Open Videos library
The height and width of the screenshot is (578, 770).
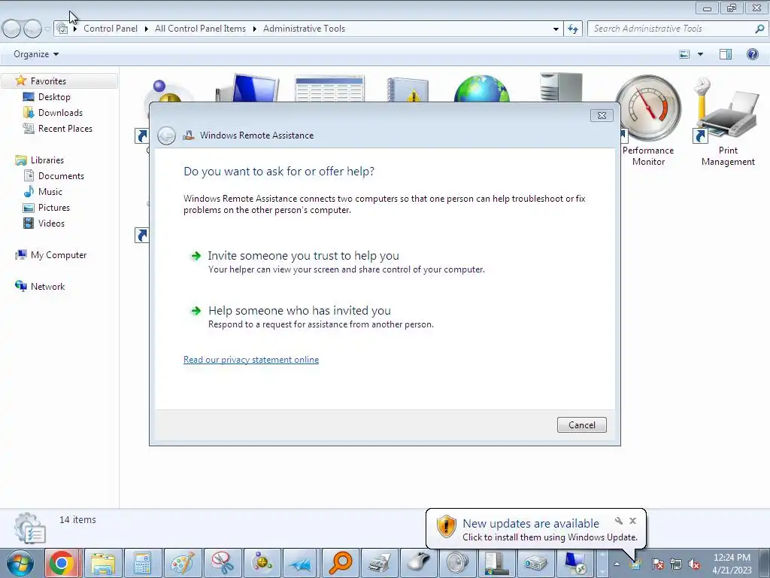coord(51,223)
